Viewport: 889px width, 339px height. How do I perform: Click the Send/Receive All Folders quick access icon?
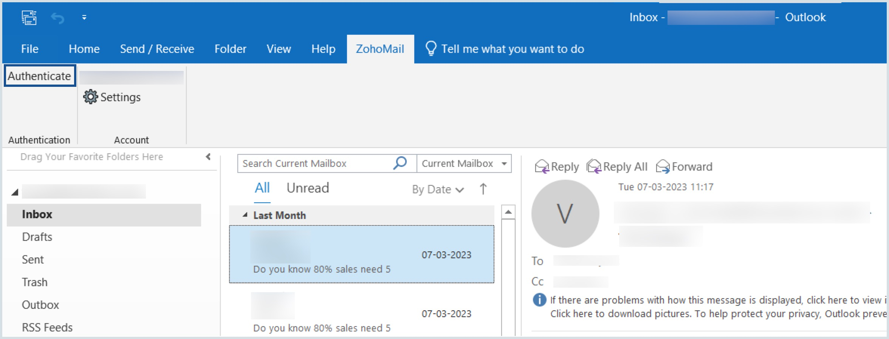(29, 17)
